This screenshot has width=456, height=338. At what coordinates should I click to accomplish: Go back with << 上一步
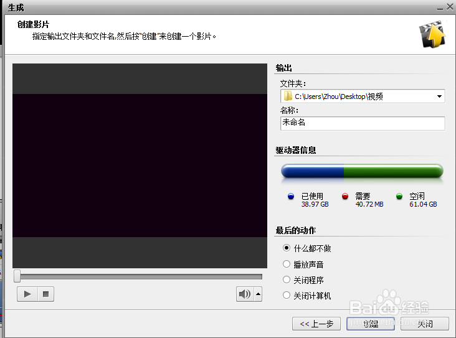tap(316, 324)
